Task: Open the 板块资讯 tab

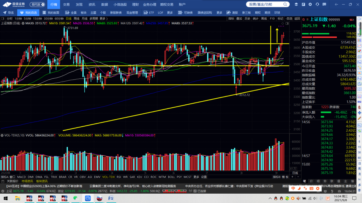Action: pyautogui.click(x=42, y=181)
